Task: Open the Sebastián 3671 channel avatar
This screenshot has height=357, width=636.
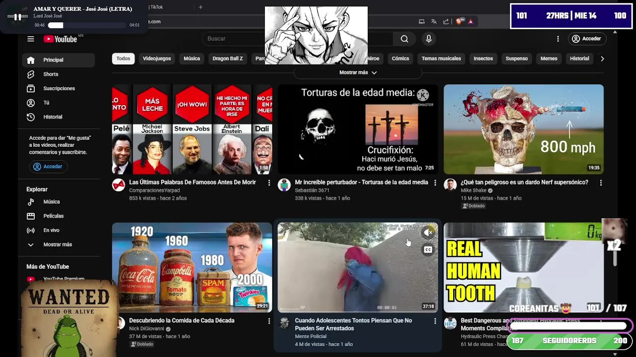Action: pyautogui.click(x=284, y=185)
